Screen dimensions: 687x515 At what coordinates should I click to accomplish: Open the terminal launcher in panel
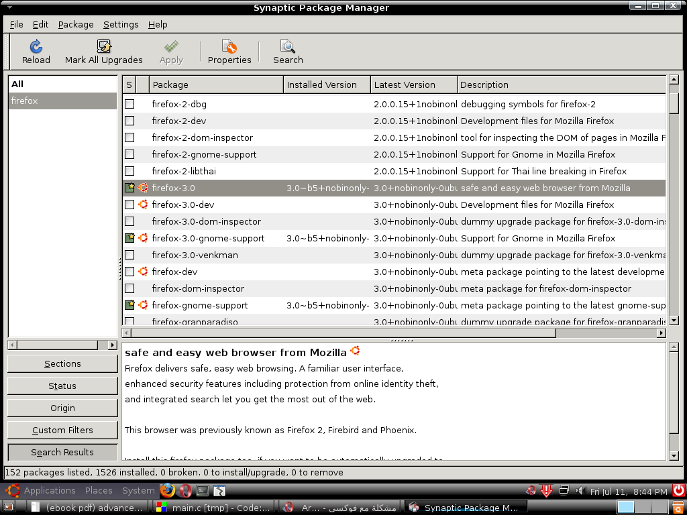tap(203, 490)
